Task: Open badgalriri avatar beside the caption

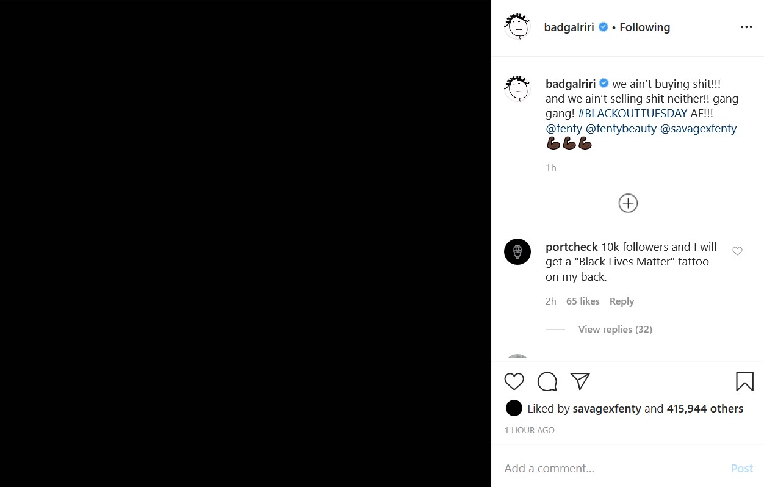Action: (517, 88)
